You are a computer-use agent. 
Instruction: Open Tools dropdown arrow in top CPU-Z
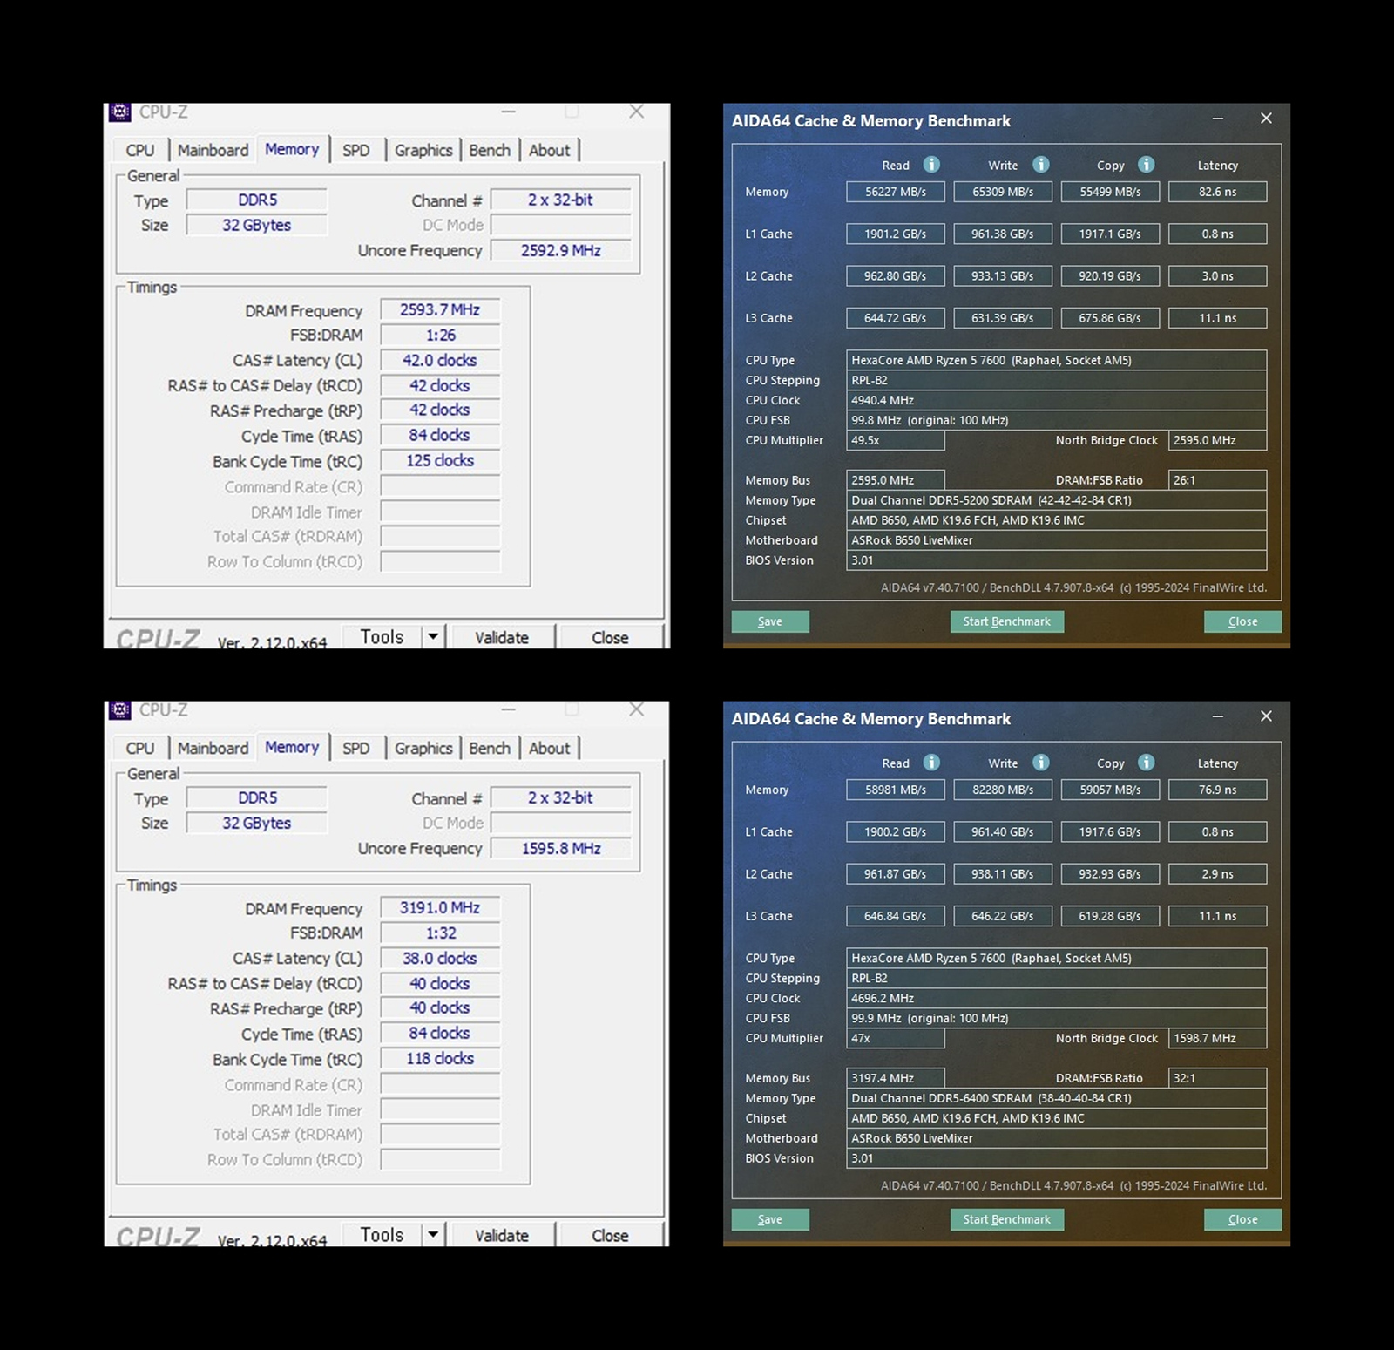[x=433, y=637]
